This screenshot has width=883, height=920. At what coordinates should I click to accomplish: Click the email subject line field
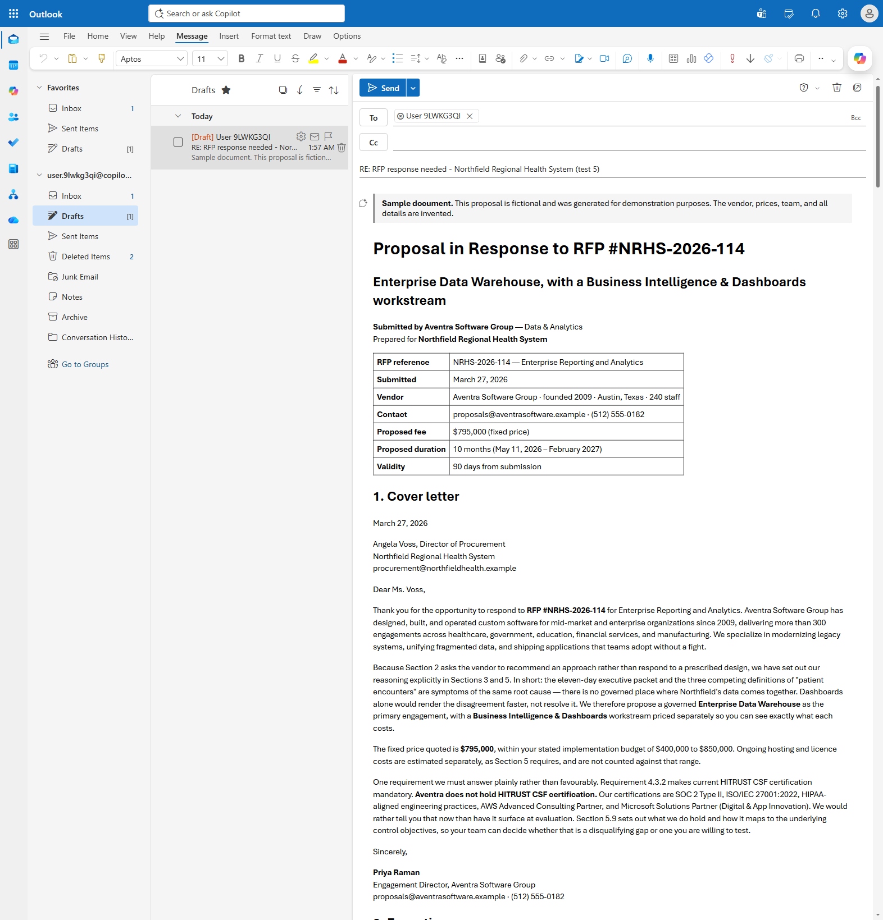click(612, 169)
